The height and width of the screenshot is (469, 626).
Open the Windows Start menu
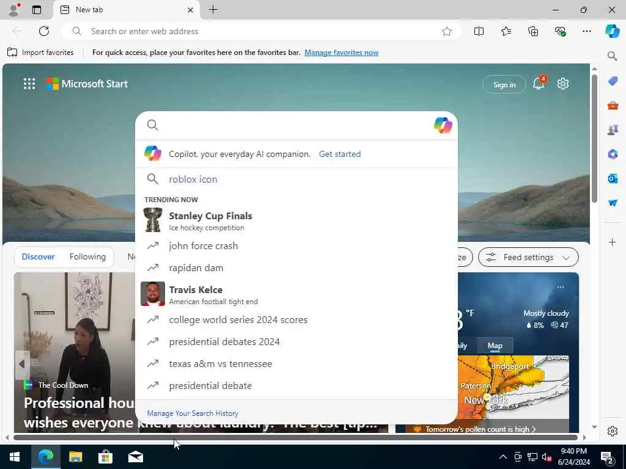point(15,457)
